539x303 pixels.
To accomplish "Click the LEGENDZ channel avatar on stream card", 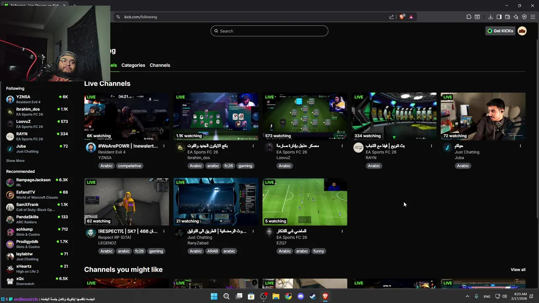I will point(91,233).
